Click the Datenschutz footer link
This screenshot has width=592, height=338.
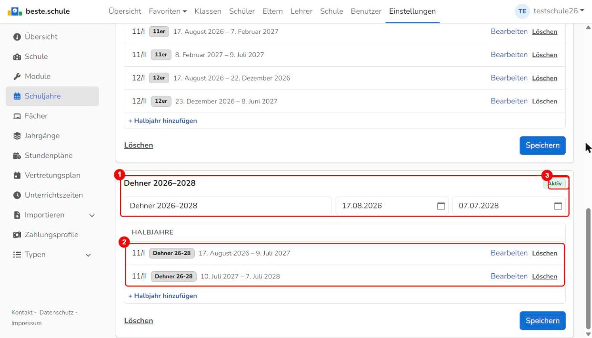(x=56, y=312)
